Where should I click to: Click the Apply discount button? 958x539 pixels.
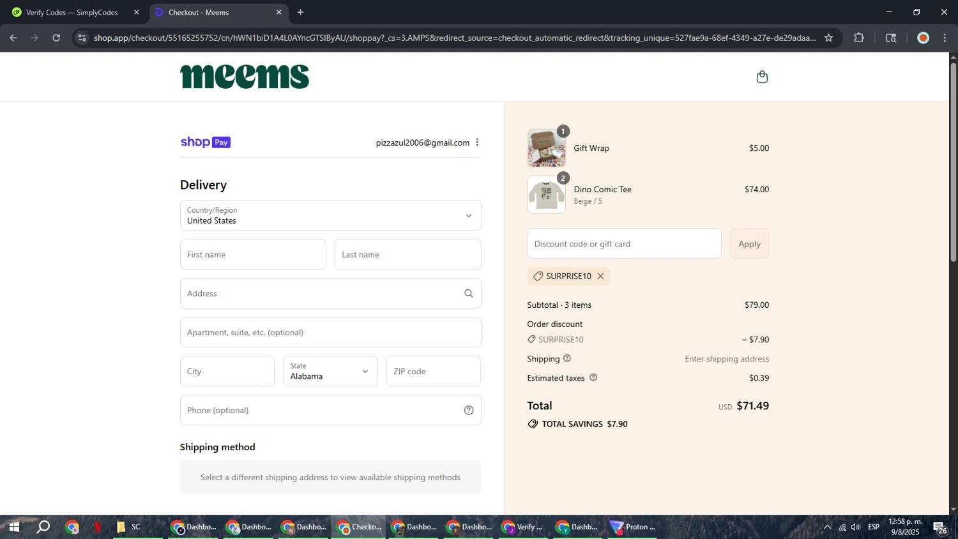(x=749, y=244)
